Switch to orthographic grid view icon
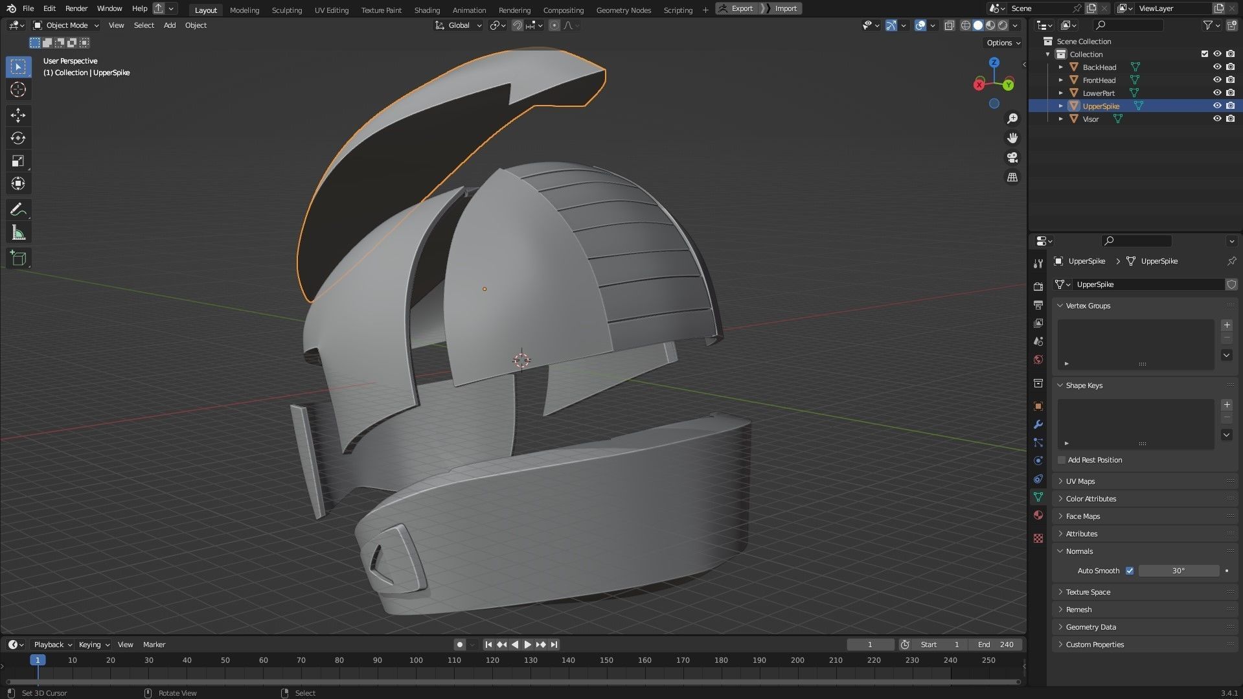The width and height of the screenshot is (1243, 699). [1012, 178]
